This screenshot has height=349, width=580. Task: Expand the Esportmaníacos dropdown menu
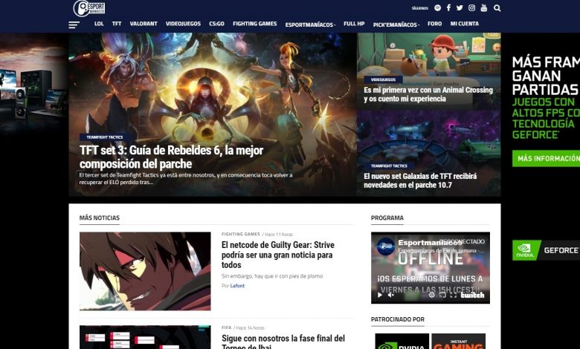tap(310, 25)
